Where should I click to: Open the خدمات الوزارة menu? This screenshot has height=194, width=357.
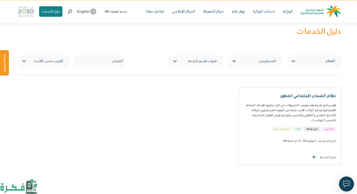(x=264, y=12)
